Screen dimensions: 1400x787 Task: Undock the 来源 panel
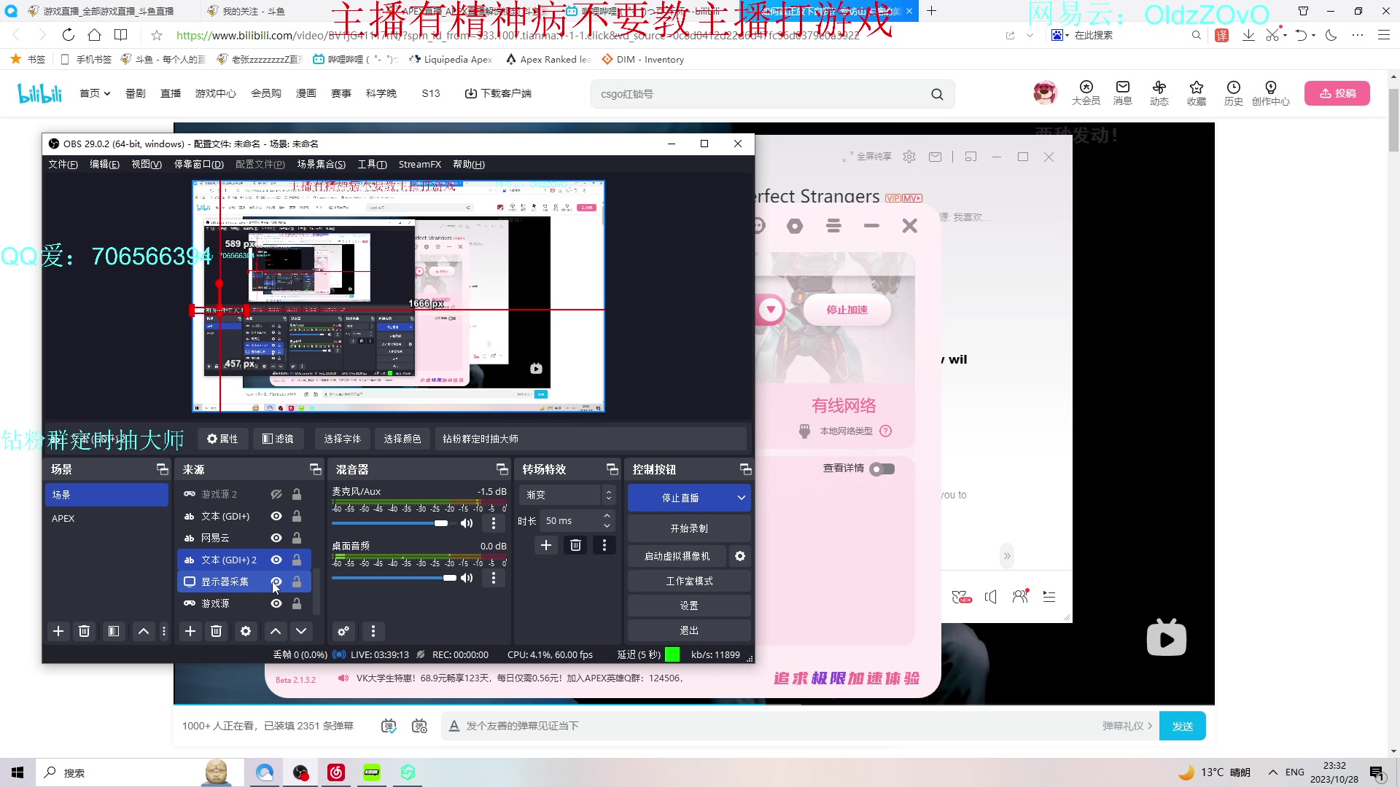[315, 469]
